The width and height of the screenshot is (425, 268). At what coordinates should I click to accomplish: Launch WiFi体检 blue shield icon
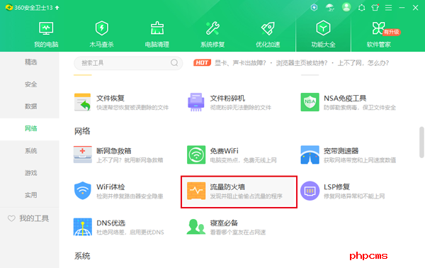83,191
